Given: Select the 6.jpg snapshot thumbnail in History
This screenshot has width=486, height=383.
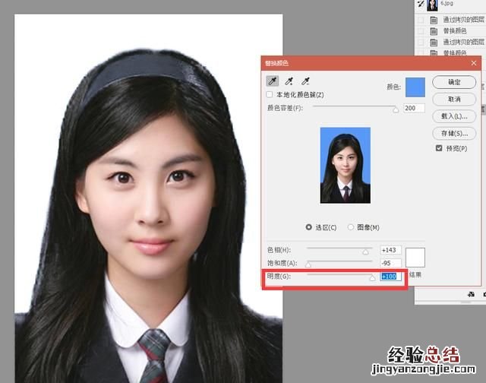Looking at the screenshot, I should point(432,5).
